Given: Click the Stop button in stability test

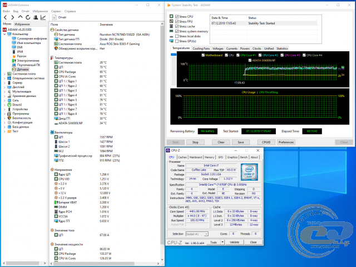Looking at the screenshot, I should coord(195,142).
